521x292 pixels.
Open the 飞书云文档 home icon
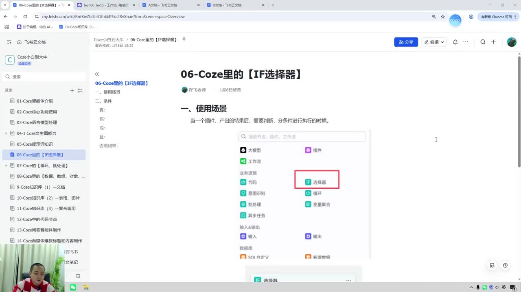click(19, 42)
